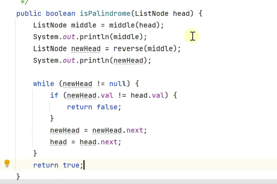The width and height of the screenshot is (277, 184).
Task: Click the method's final closing brace
Action: point(18,177)
